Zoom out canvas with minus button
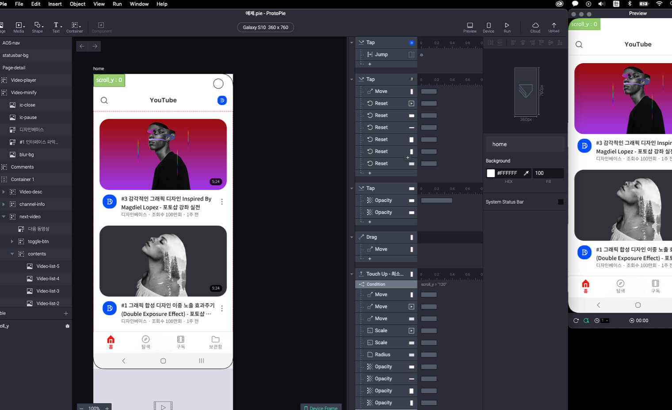This screenshot has height=410, width=672. click(x=81, y=408)
